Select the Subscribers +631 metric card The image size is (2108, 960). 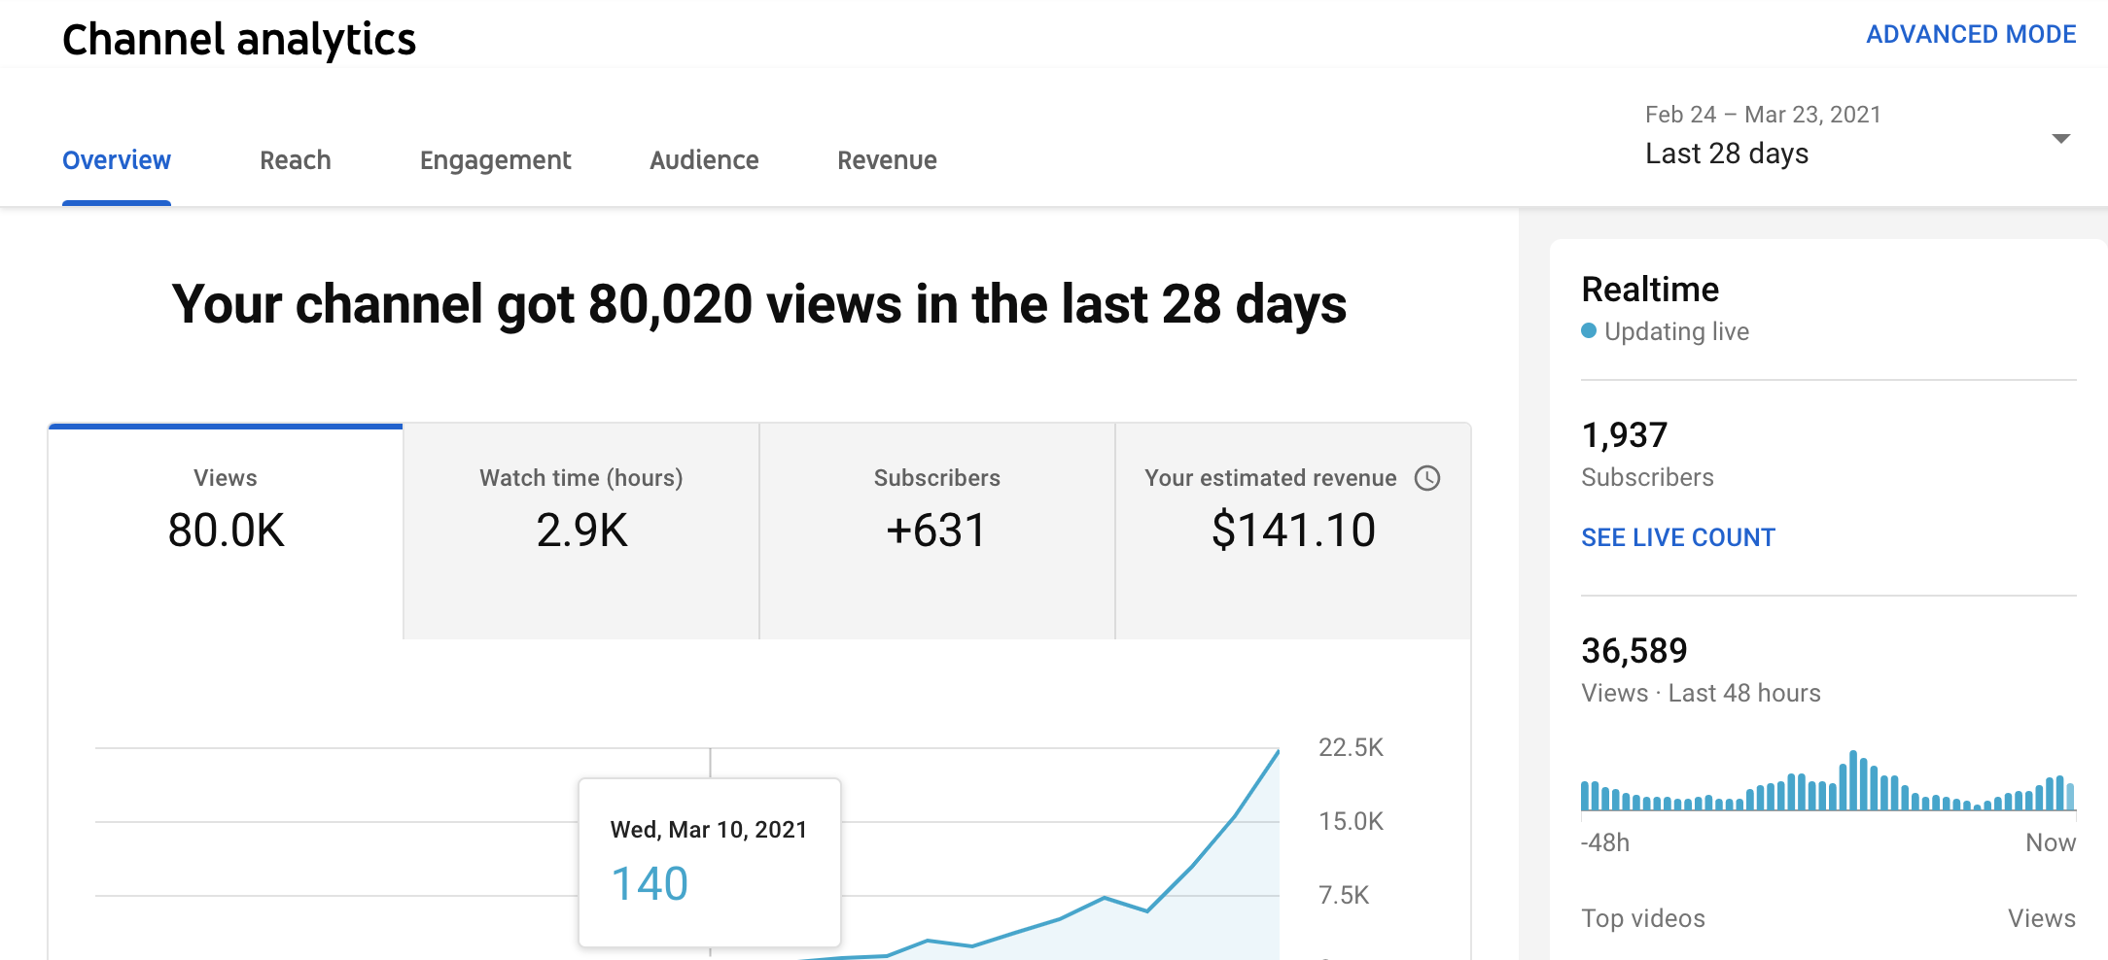[x=937, y=531]
